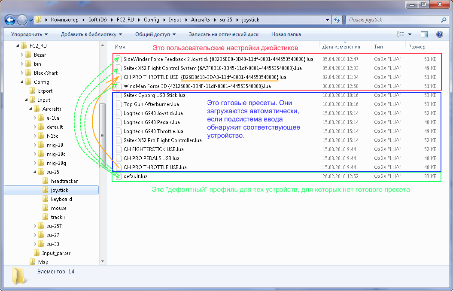Click file icon of Logitech G940 Pedals.lua
Image resolution: width=453 pixels, height=291 pixels.
click(x=119, y=122)
